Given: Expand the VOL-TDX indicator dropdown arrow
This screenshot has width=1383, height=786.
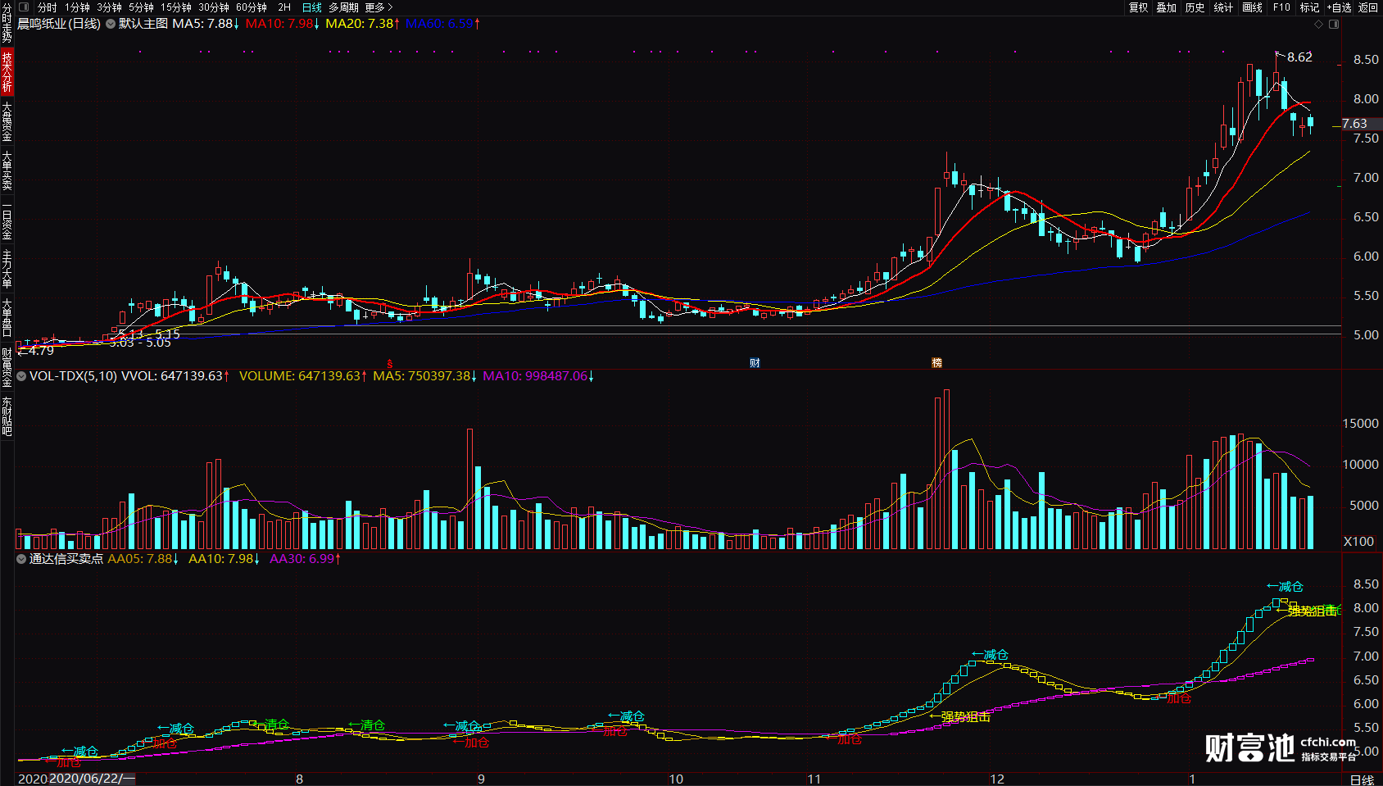Looking at the screenshot, I should coord(21,376).
